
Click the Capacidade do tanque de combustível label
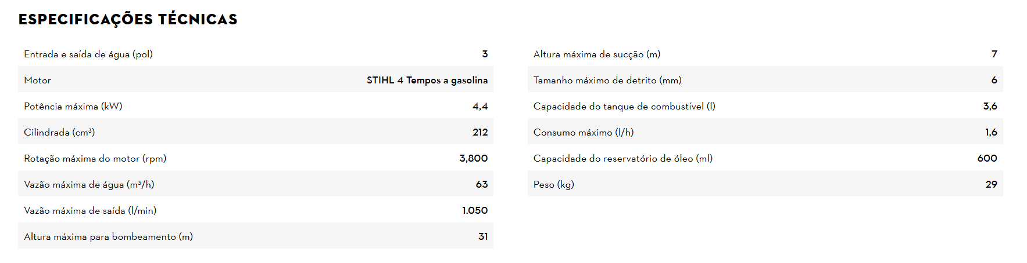pos(624,106)
